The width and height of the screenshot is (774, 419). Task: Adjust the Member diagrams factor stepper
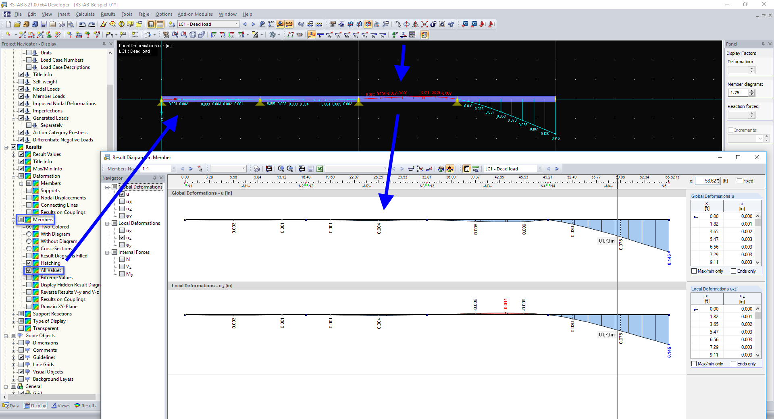pyautogui.click(x=752, y=92)
